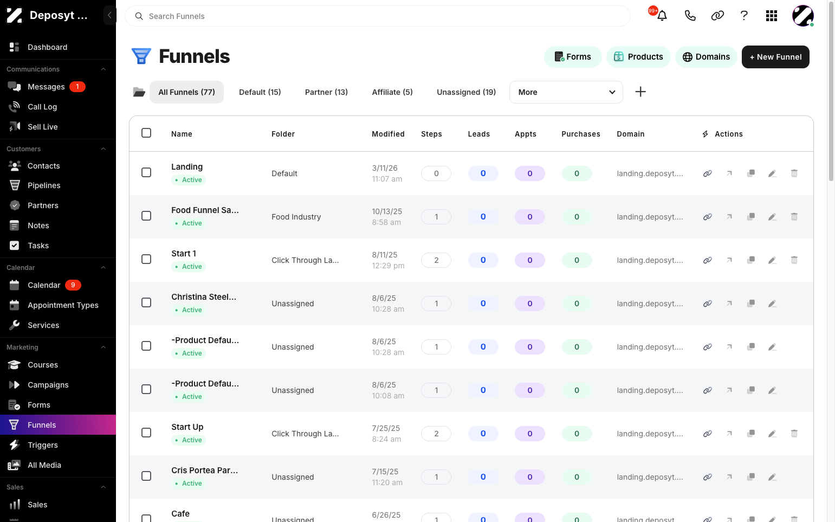Open the quick links chain icon

pyautogui.click(x=717, y=16)
